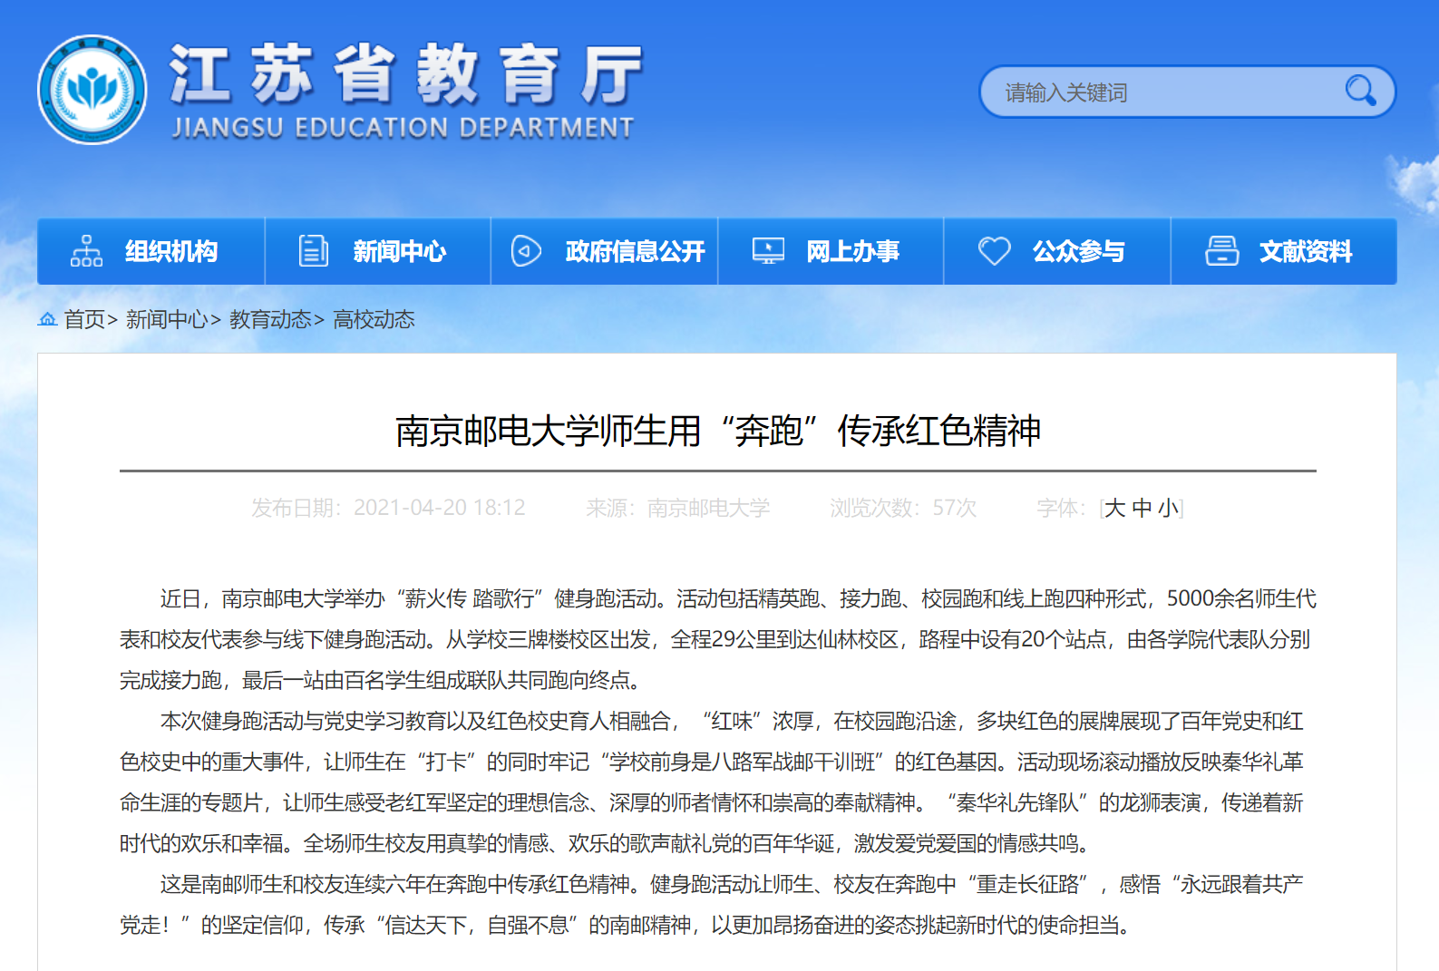
Task: Click the magnifying glass search icon
Action: tap(1360, 91)
